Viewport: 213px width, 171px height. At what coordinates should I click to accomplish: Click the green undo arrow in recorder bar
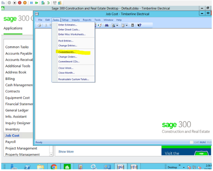48,3
